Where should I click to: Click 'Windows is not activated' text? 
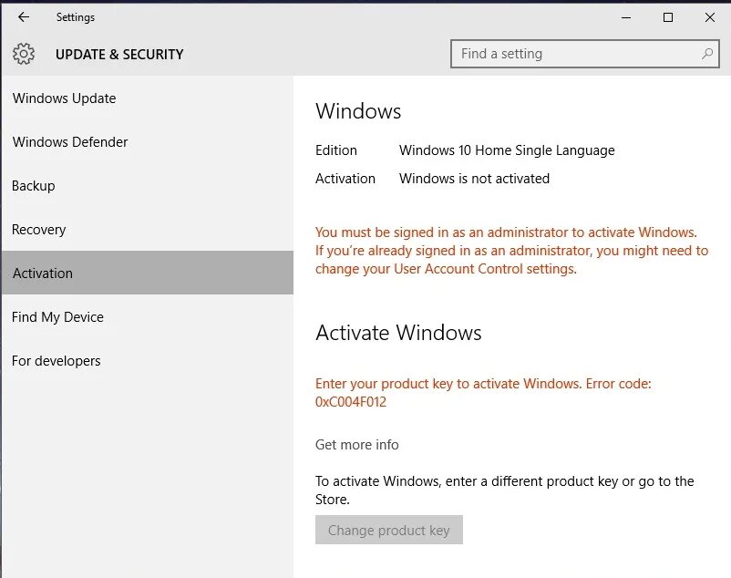(474, 179)
